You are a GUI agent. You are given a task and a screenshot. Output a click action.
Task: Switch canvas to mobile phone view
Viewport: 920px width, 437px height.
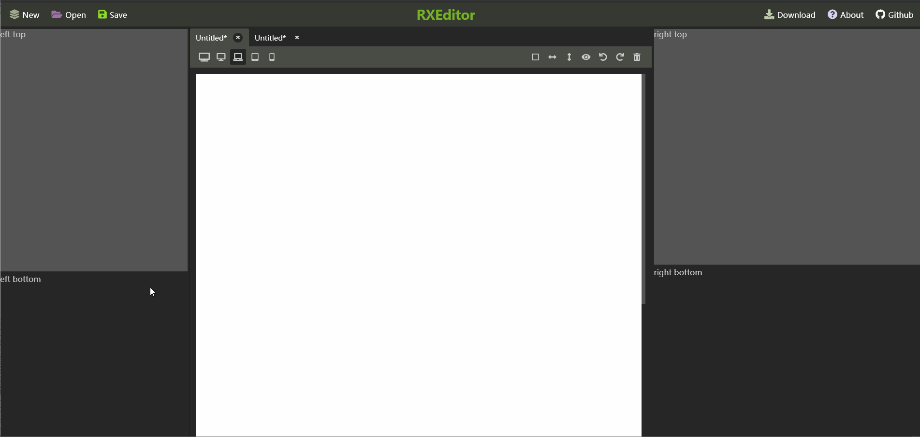pos(272,57)
